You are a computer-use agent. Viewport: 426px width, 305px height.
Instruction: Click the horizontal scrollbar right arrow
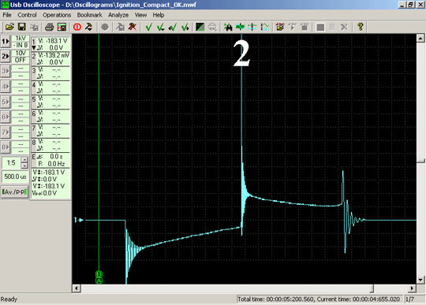[412, 288]
